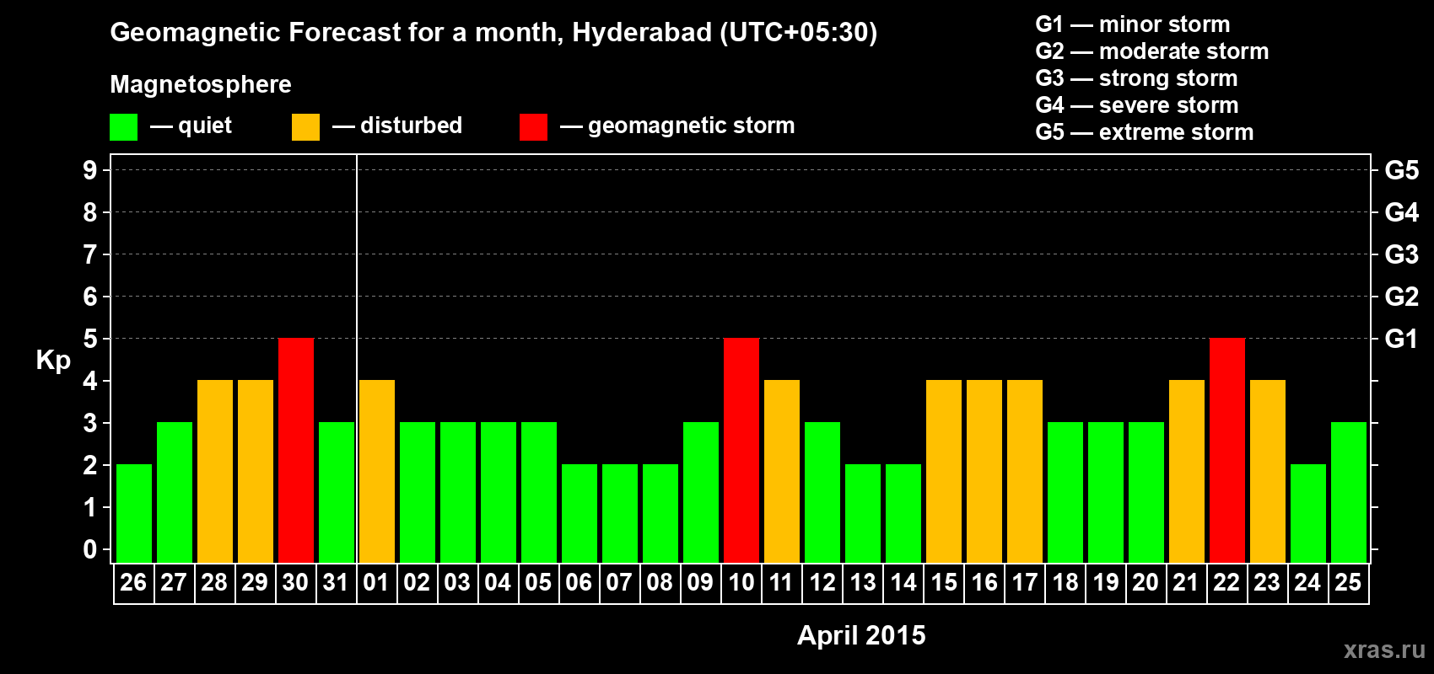Viewport: 1434px width, 674px height.
Task: Click date label 21 on the axis
Action: coord(1186,582)
